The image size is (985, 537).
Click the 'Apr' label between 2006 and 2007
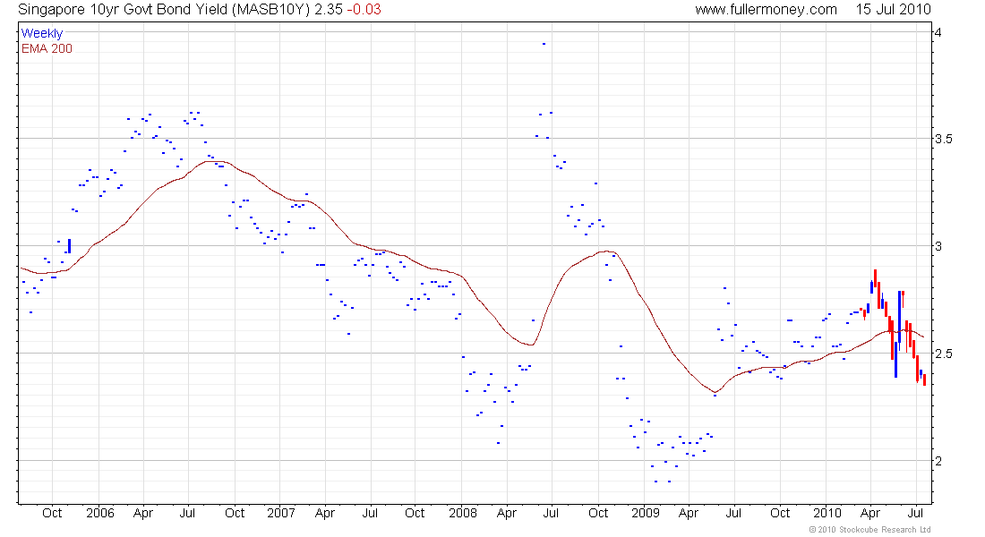[142, 513]
